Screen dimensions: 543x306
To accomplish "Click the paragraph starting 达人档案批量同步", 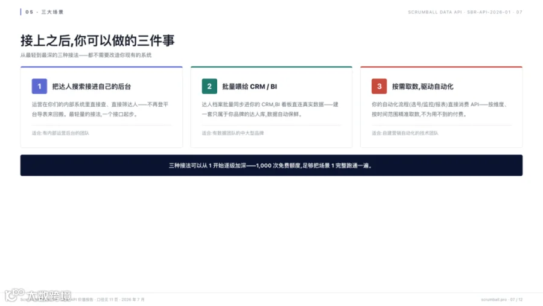I will (x=270, y=109).
